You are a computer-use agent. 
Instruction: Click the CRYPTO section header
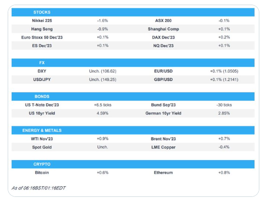(x=42, y=164)
